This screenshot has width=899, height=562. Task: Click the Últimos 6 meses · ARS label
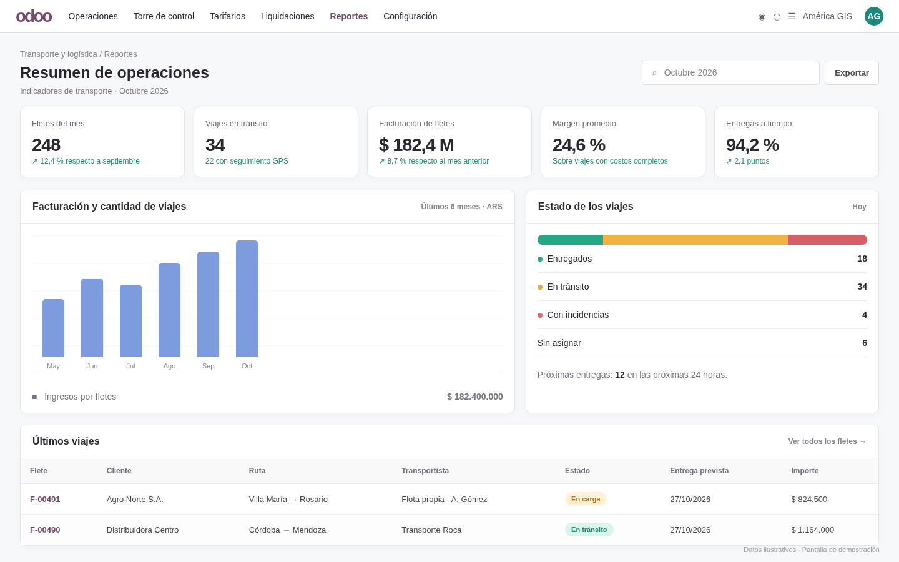461,207
